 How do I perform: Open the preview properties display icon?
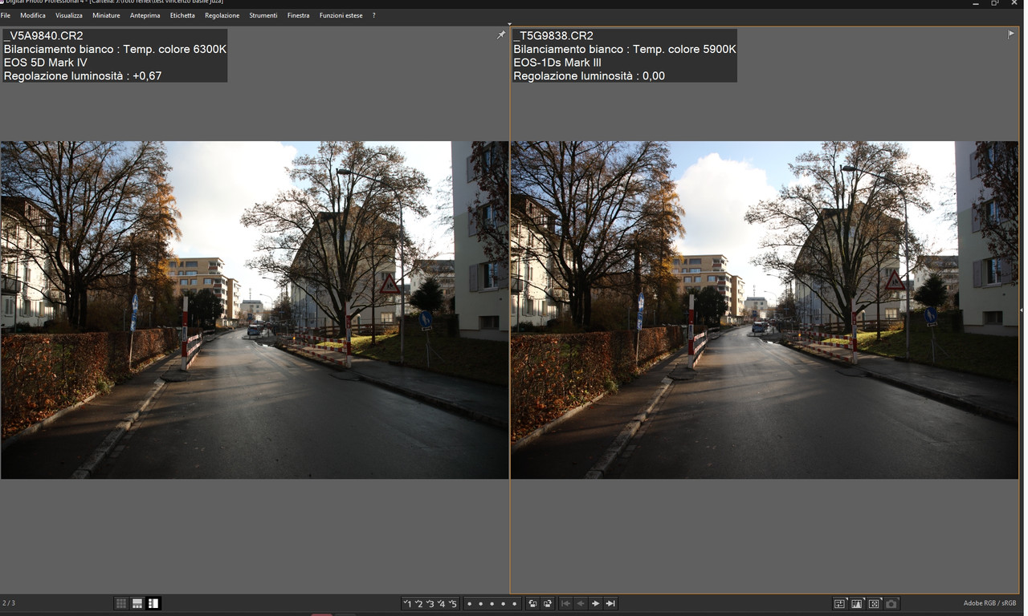pyautogui.click(x=839, y=603)
